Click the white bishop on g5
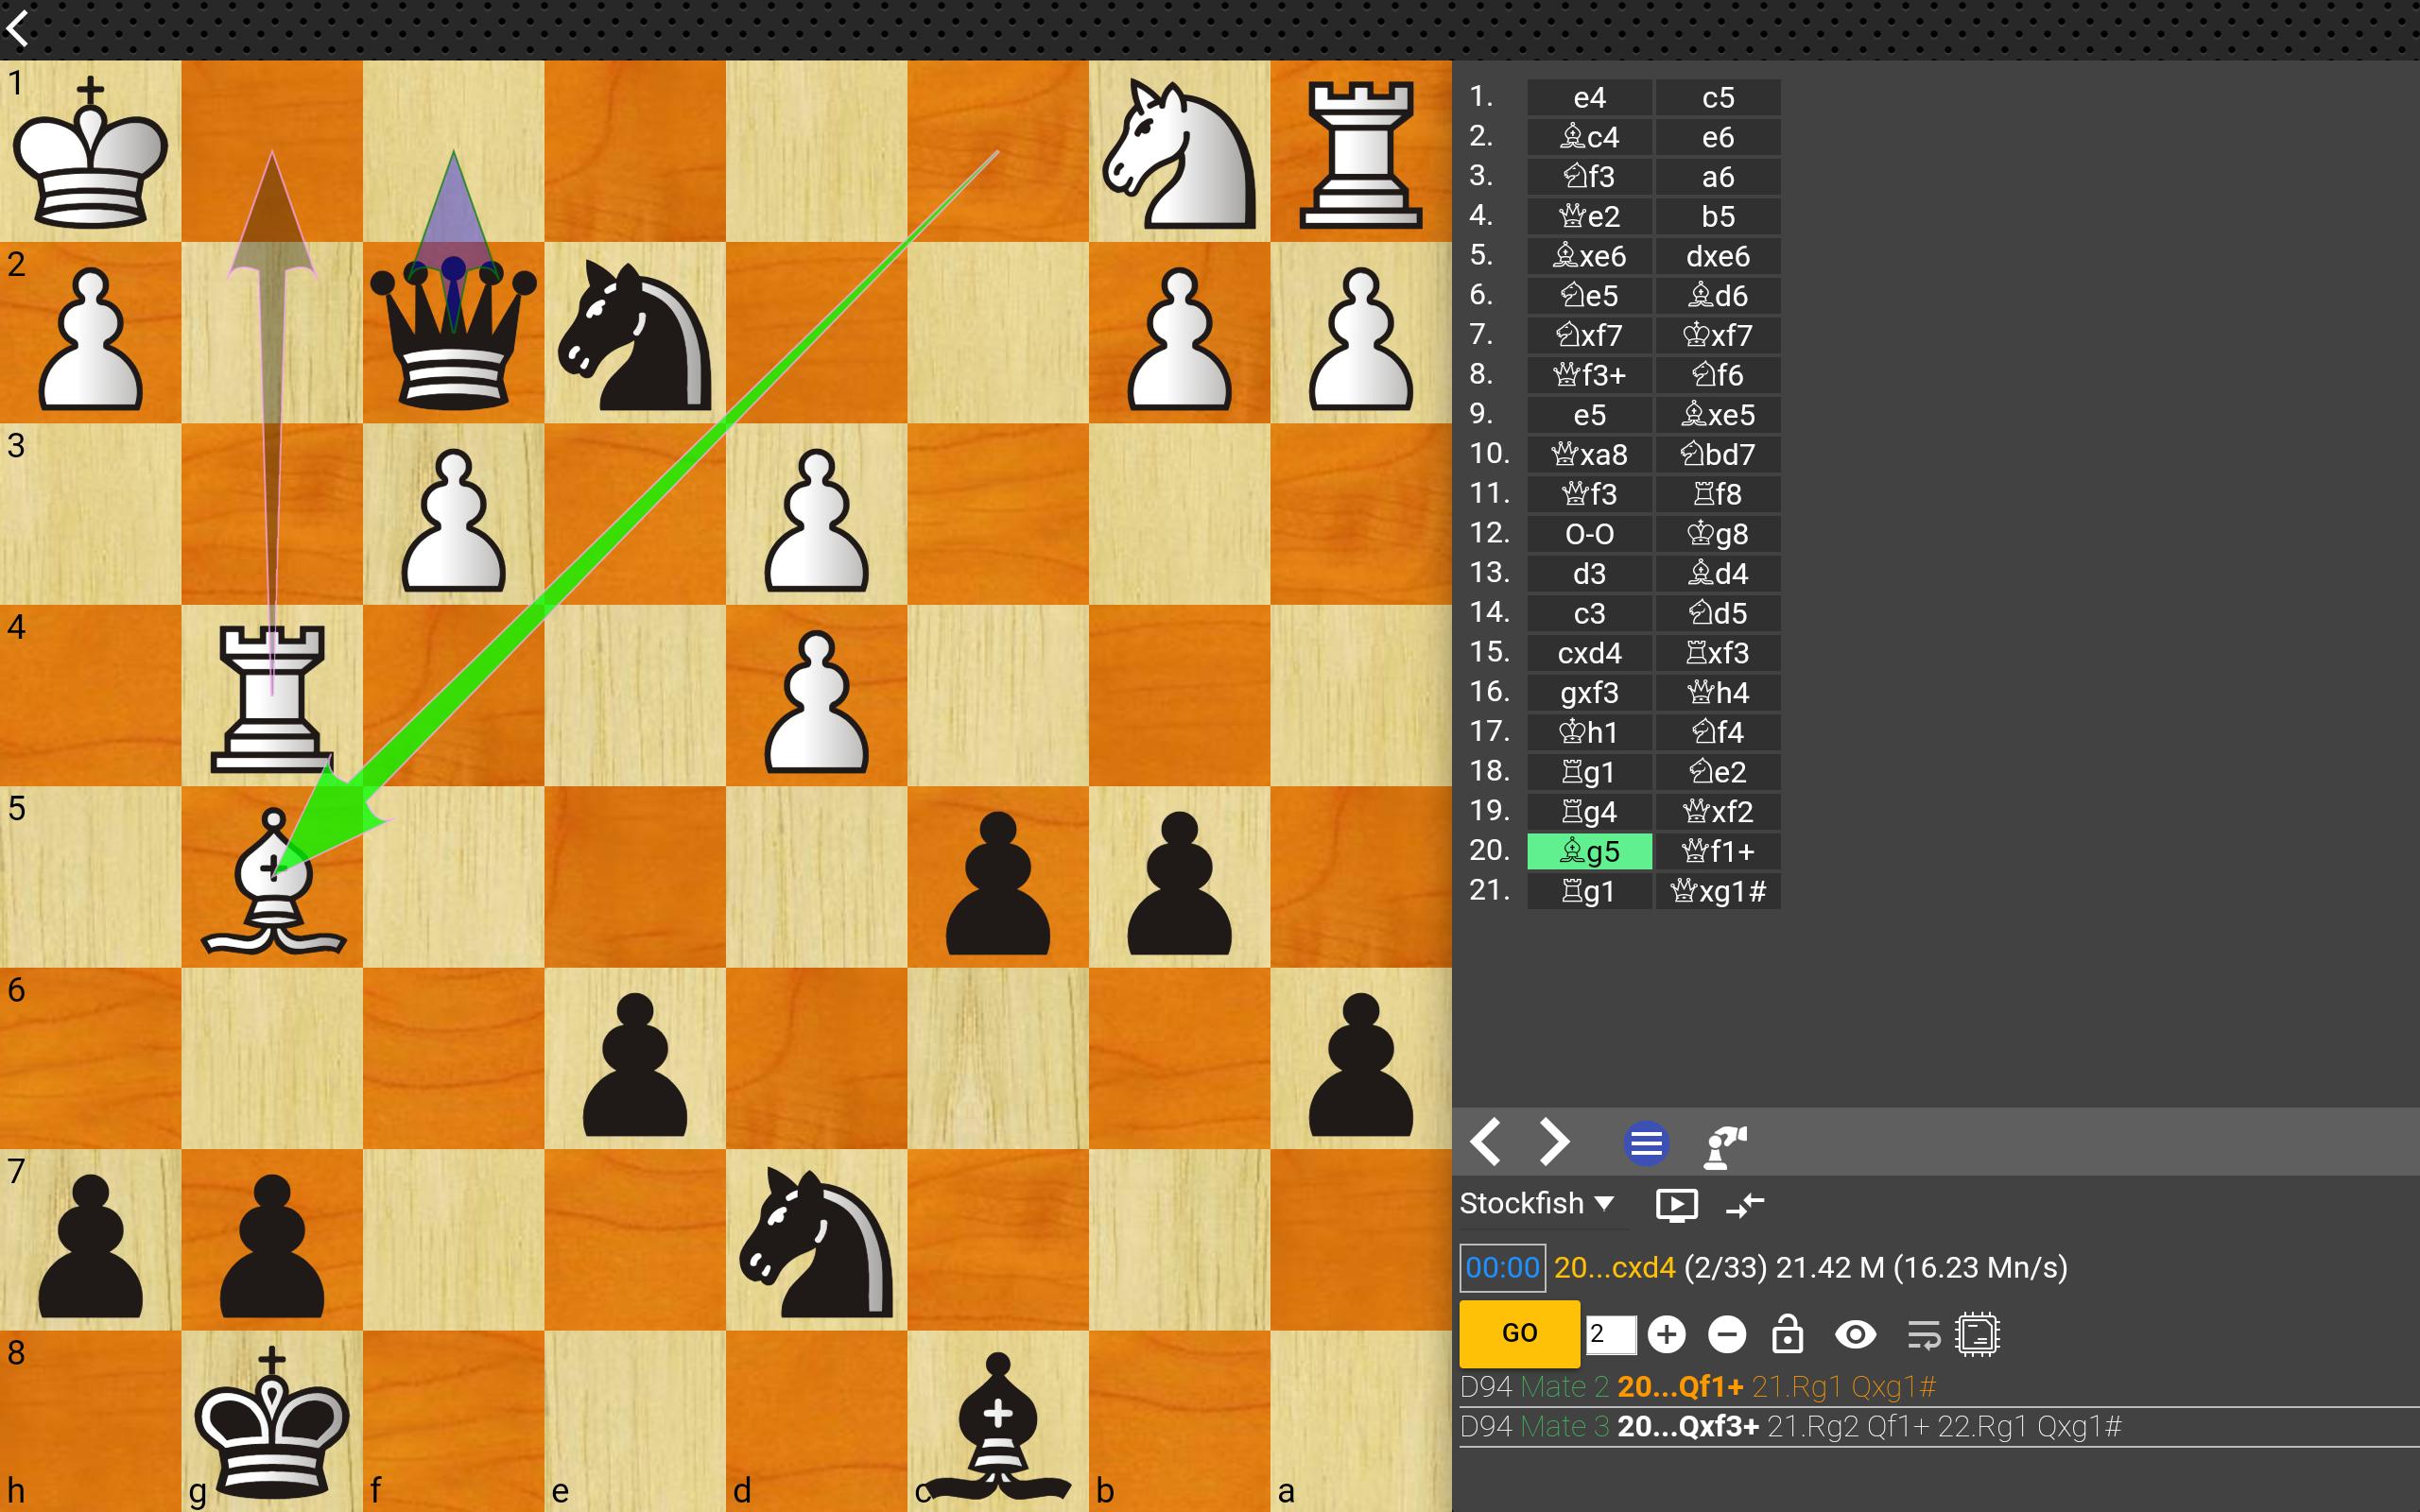 coord(272,880)
